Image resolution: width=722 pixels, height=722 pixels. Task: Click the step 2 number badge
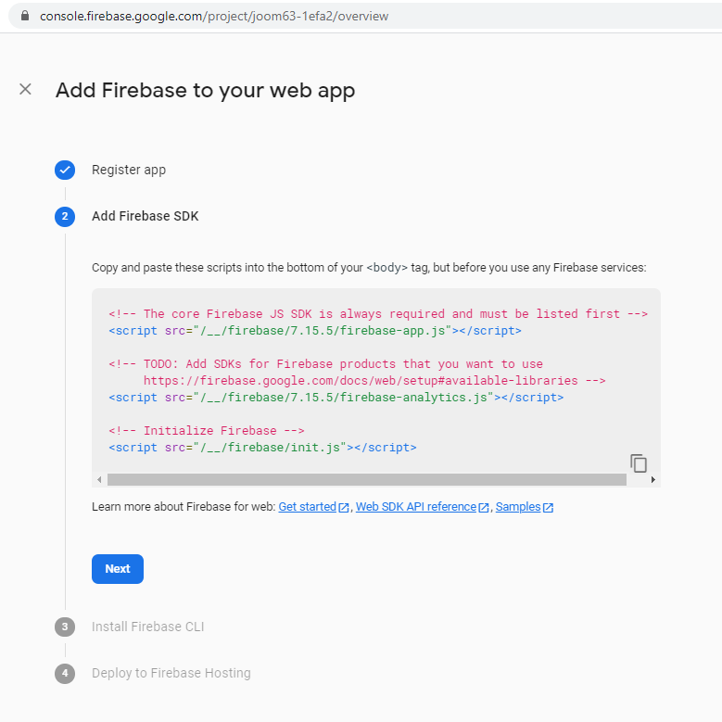(65, 217)
